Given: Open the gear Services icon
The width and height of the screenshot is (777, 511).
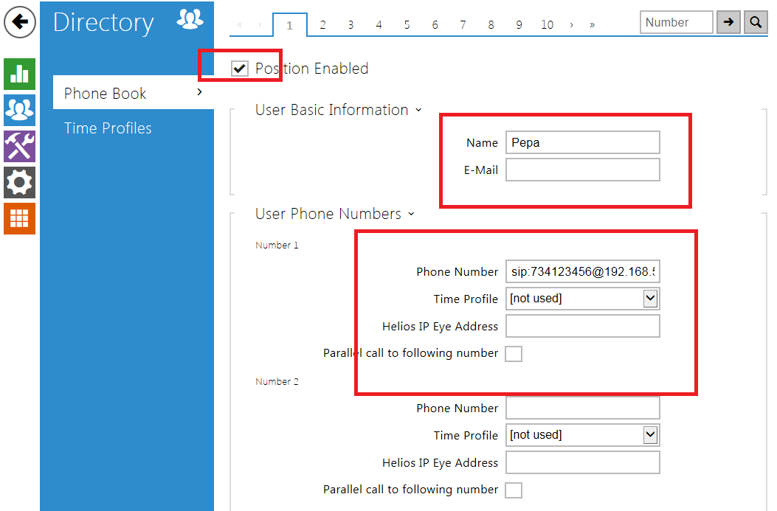Looking at the screenshot, I should click(19, 182).
